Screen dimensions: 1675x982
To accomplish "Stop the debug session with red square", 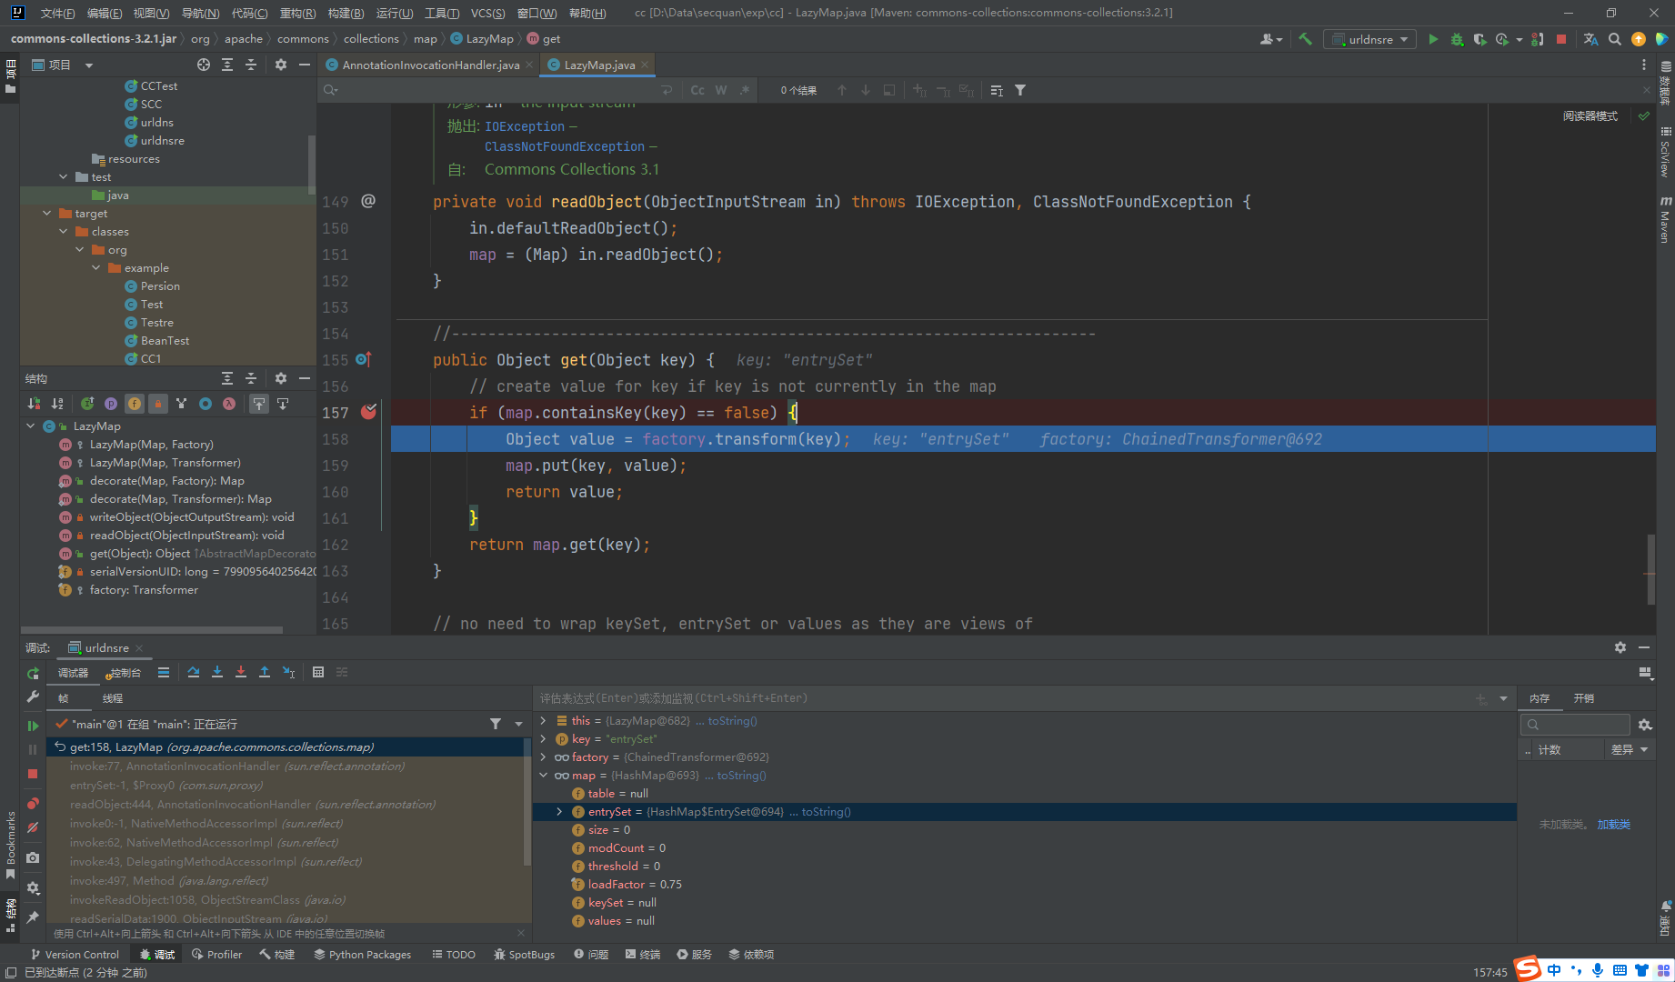I will [x=33, y=774].
